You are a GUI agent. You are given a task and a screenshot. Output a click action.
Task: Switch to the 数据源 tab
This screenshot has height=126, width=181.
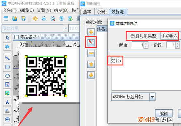118,11
